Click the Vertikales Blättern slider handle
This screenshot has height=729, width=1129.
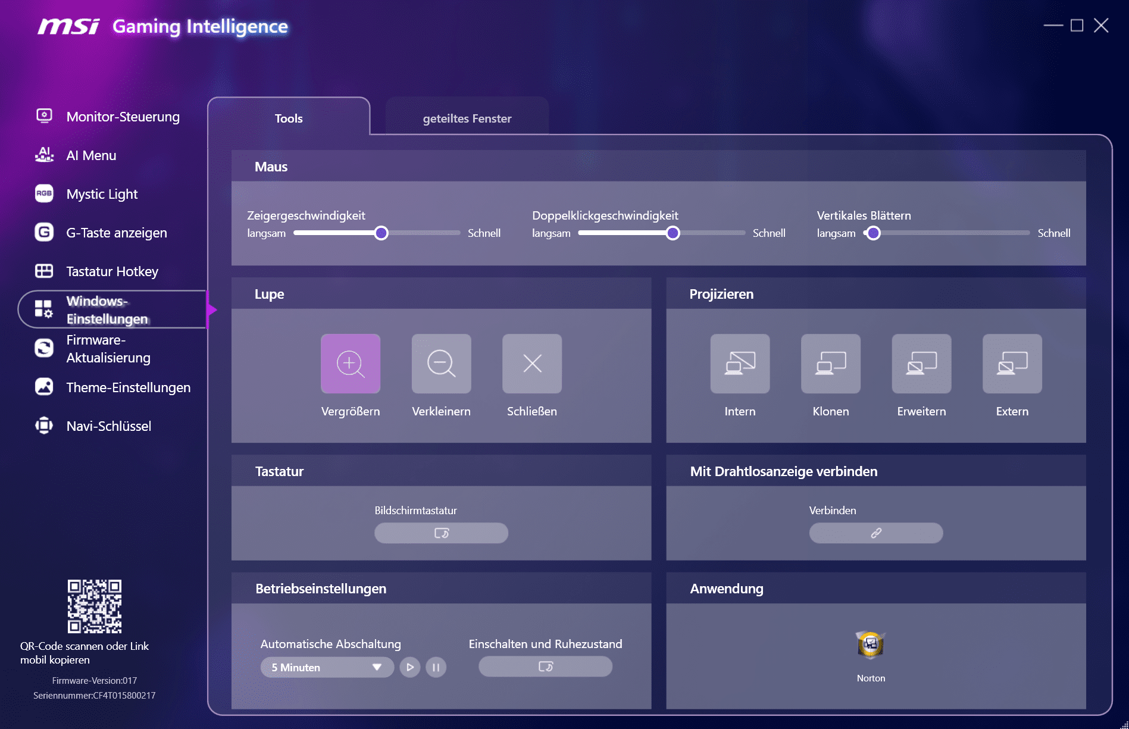pos(873,233)
